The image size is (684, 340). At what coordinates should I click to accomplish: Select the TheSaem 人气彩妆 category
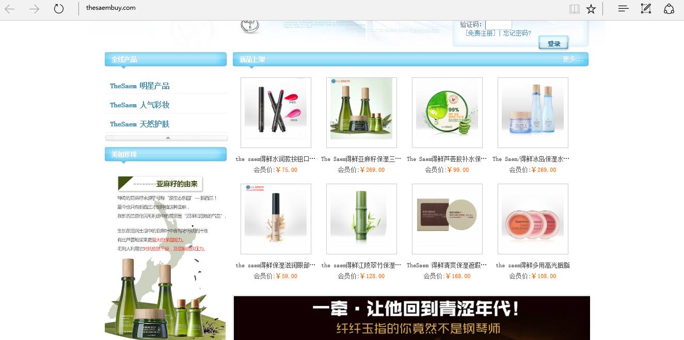click(139, 105)
